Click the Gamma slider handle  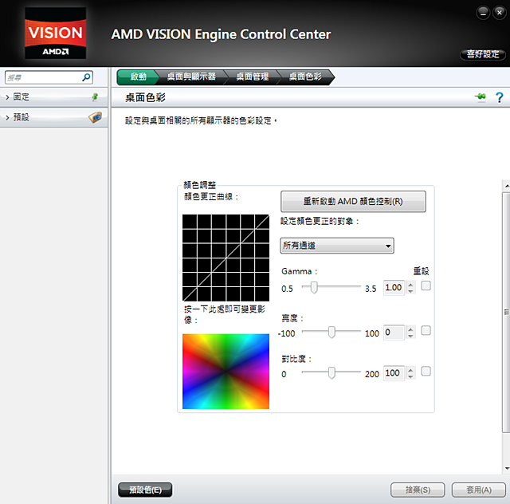click(x=314, y=288)
